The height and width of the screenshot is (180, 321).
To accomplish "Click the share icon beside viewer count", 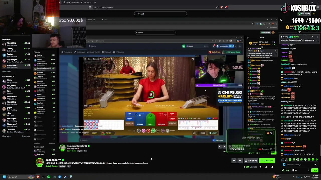I will 260,167.
